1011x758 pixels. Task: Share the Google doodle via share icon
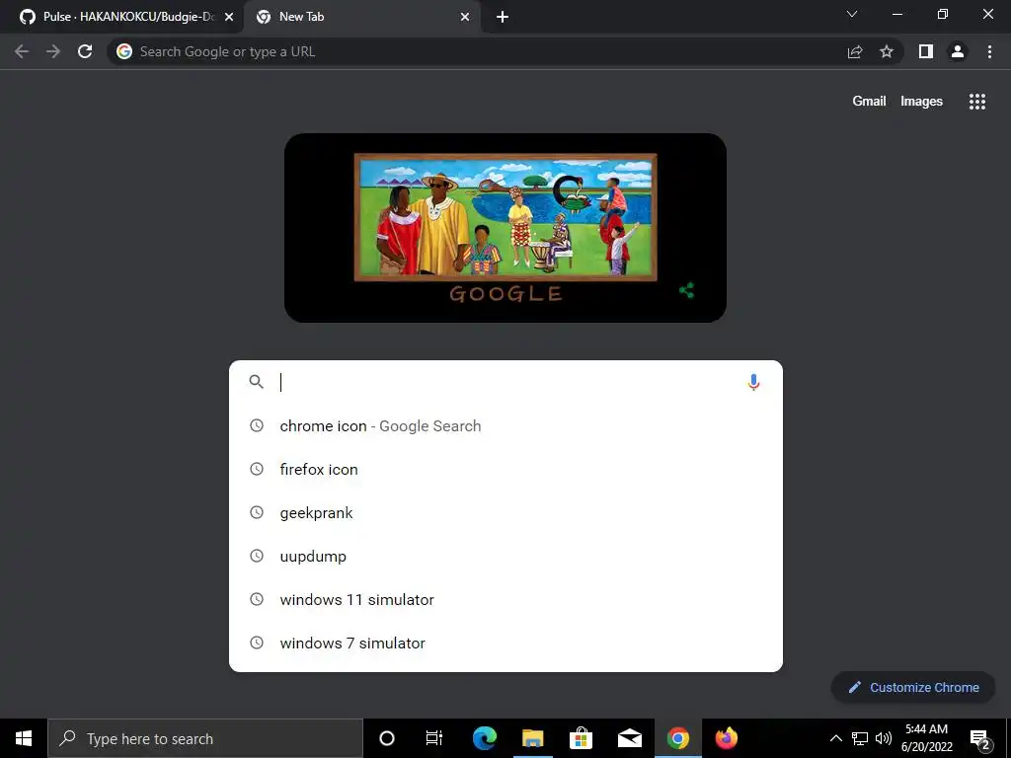tap(687, 291)
